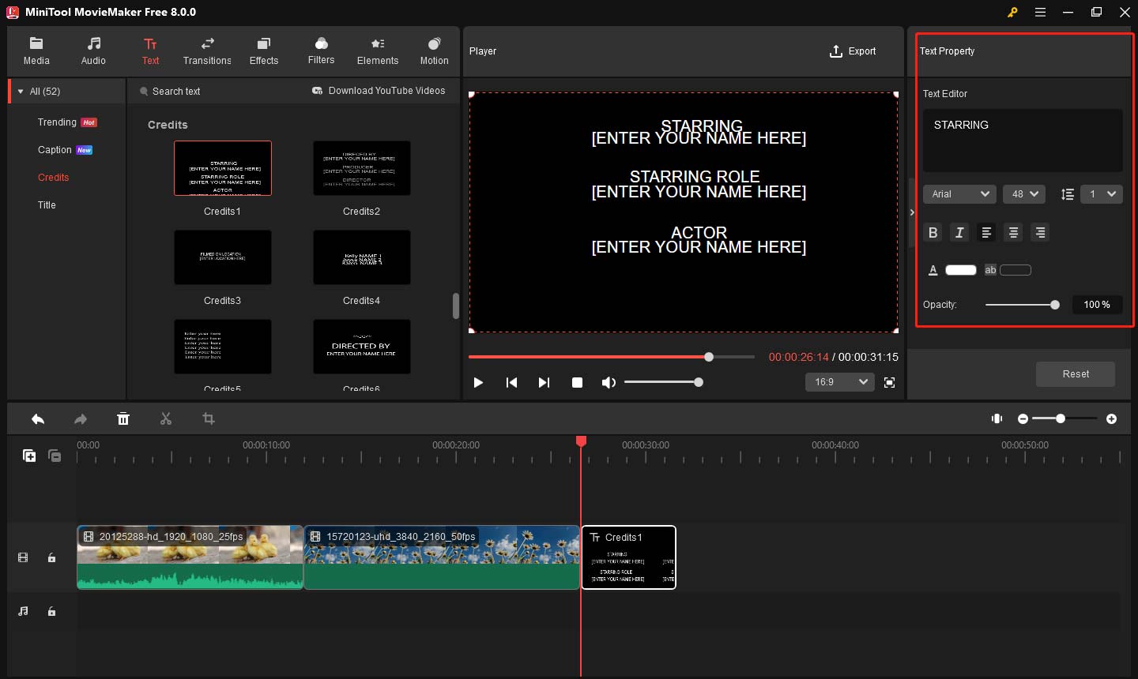Mute the player volume speaker icon
1138x679 pixels.
pyautogui.click(x=608, y=382)
